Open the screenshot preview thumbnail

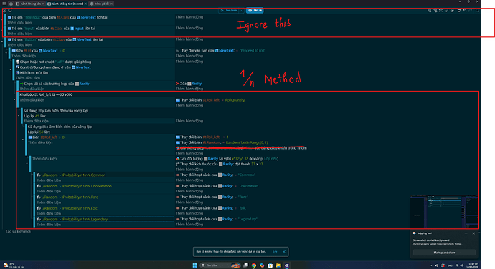pyautogui.click(x=444, y=212)
